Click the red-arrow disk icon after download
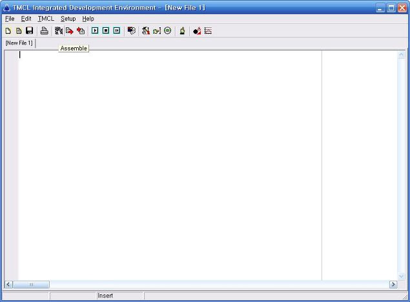This screenshot has height=302, width=410. pyautogui.click(x=81, y=31)
